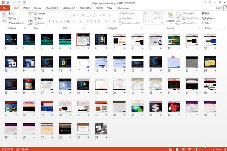Toggle Bold formatting

coord(50,22)
